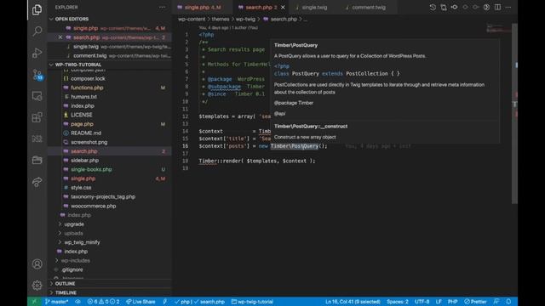Expand the wp-includes folder
The image size is (545, 306).
click(75, 261)
